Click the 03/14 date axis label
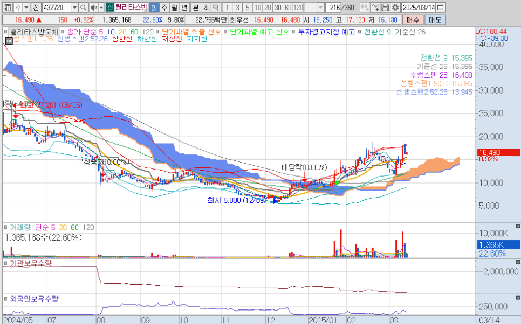The height and width of the screenshot is (324, 521). pos(489,320)
